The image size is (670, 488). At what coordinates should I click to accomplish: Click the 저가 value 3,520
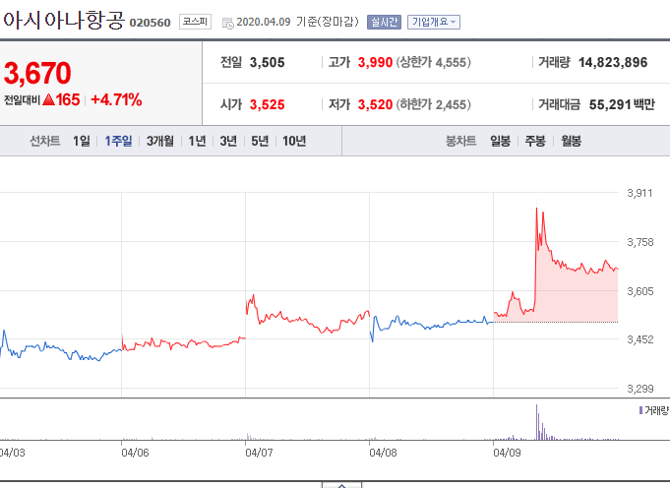(x=375, y=104)
